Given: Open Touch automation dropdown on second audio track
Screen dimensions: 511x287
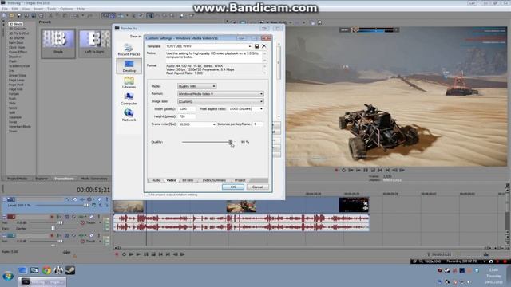Looking at the screenshot, I should click(x=100, y=242).
